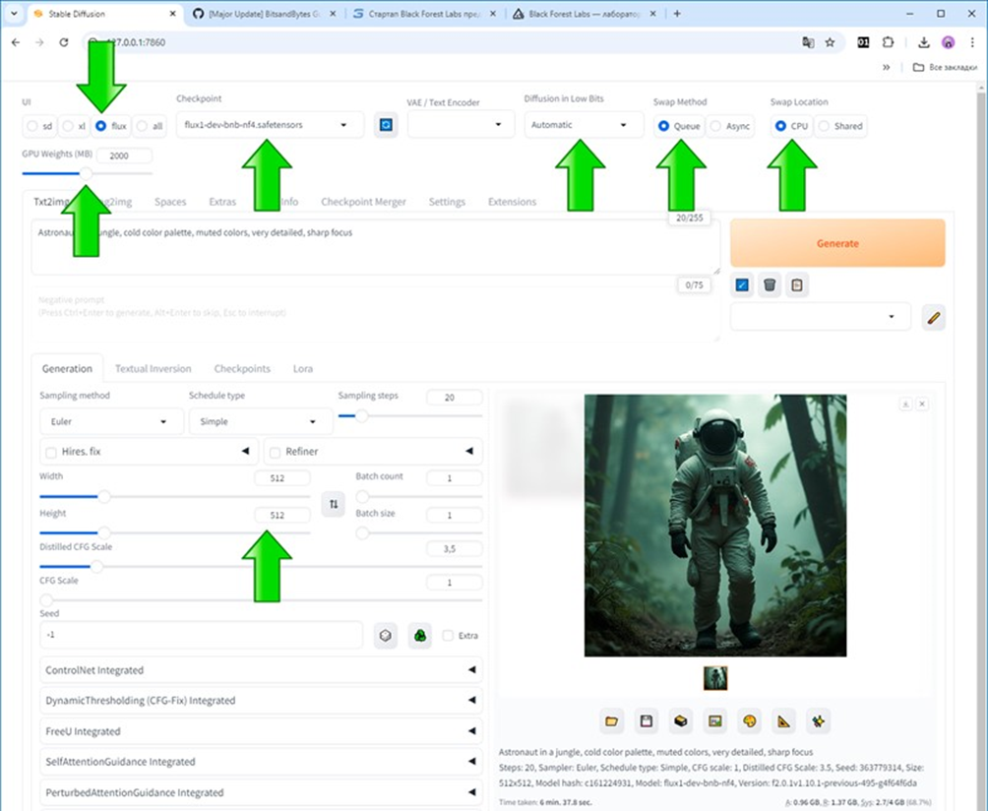Swap width and height values

pyautogui.click(x=334, y=504)
